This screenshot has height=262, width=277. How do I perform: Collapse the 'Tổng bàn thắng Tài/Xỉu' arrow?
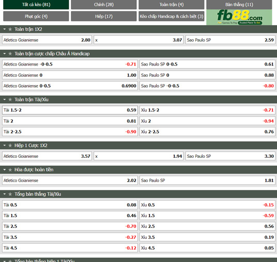[x=5, y=194]
